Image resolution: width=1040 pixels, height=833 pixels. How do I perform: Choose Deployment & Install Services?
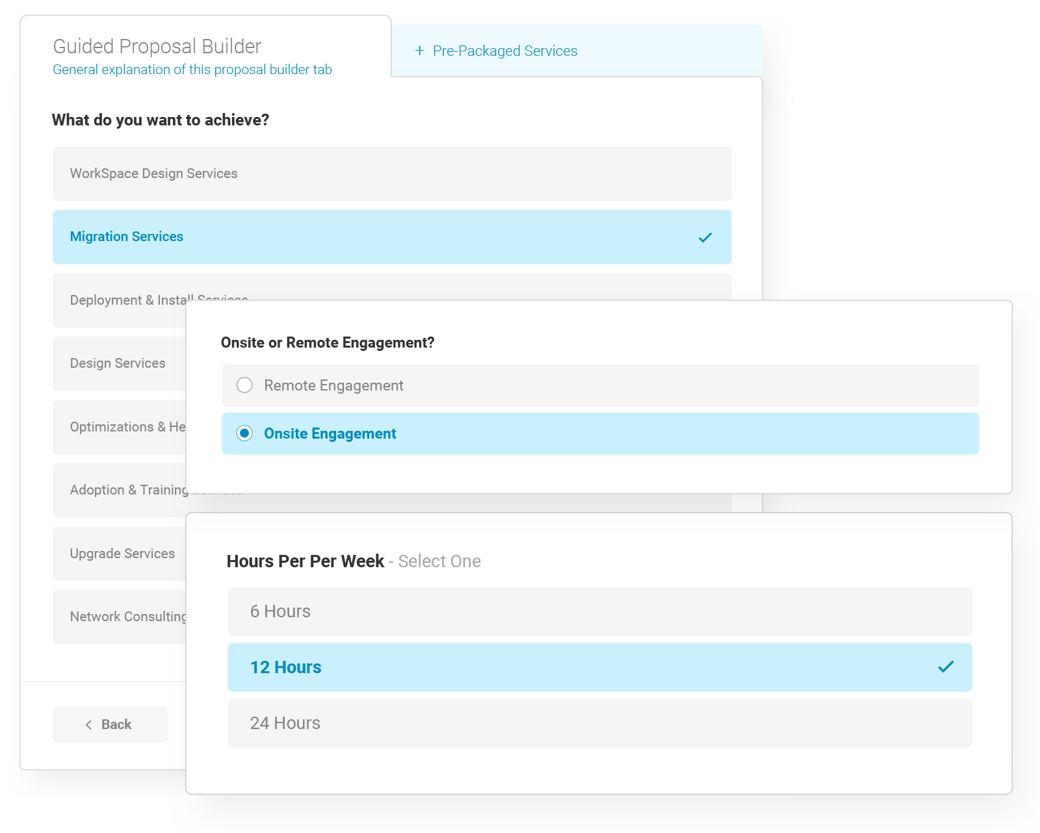(x=130, y=300)
